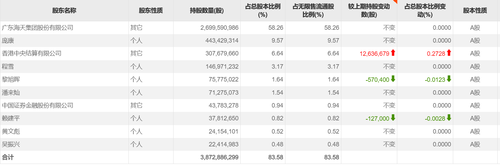
Task: Click green down arrow beside -0.0028
Action: [x=449, y=118]
